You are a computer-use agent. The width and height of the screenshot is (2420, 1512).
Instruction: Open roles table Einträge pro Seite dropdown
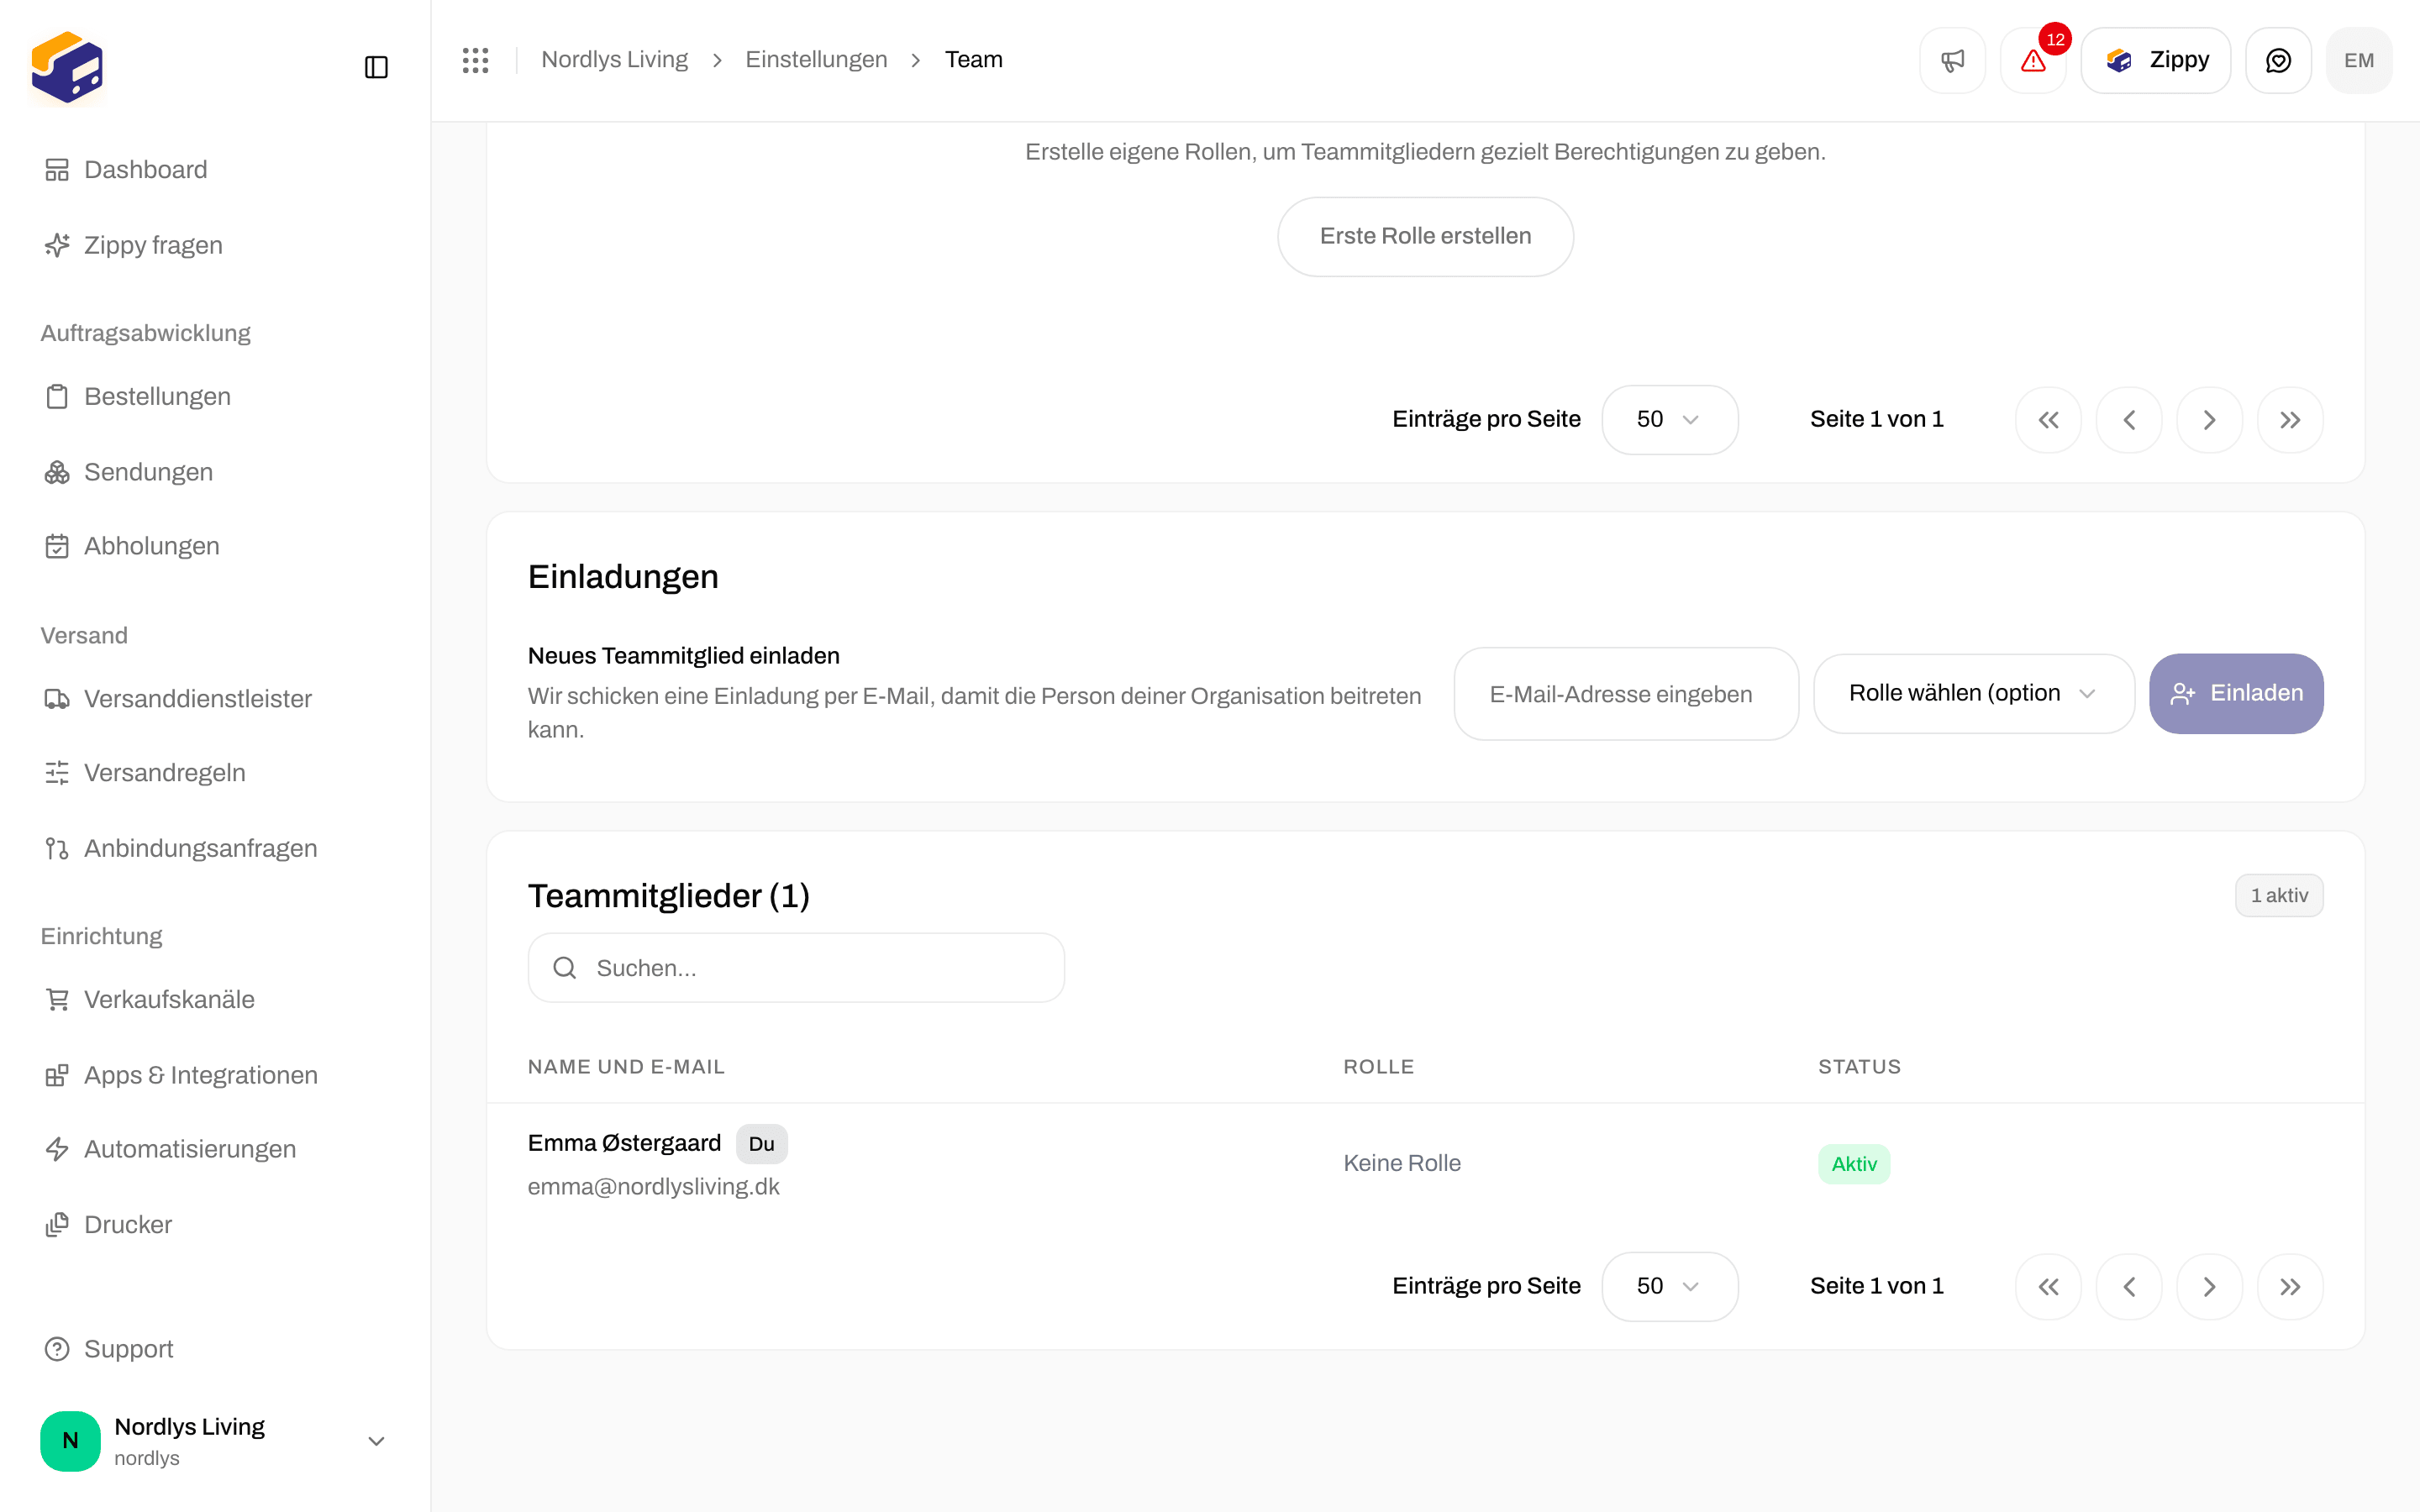pos(1669,420)
